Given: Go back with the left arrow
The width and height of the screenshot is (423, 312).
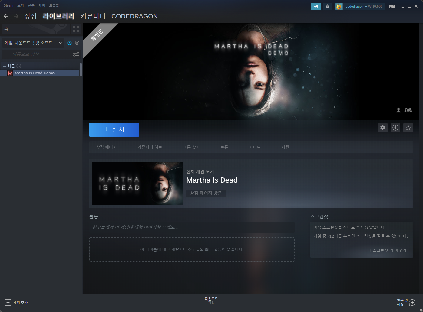Looking at the screenshot, I should click(6, 16).
